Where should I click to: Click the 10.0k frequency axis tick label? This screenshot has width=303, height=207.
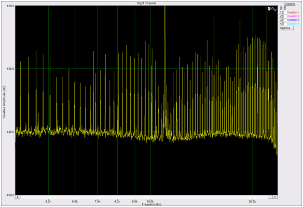(x=150, y=201)
